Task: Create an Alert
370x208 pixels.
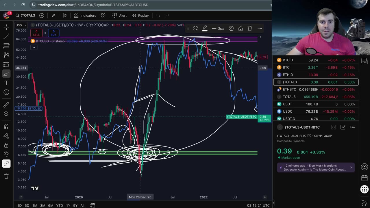Action: 119,15
